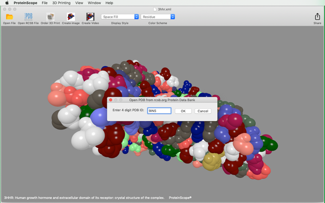Viewport: 325px width, 203px height.
Task: Cancel the Open PDB dialog
Action: (203, 111)
